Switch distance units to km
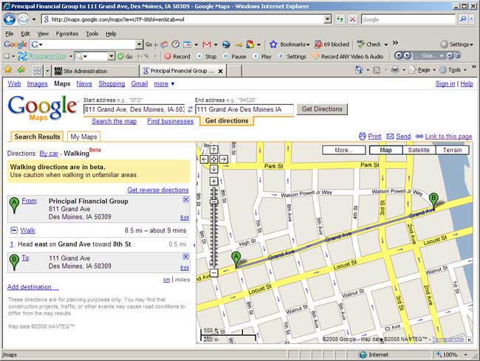 tap(166, 280)
